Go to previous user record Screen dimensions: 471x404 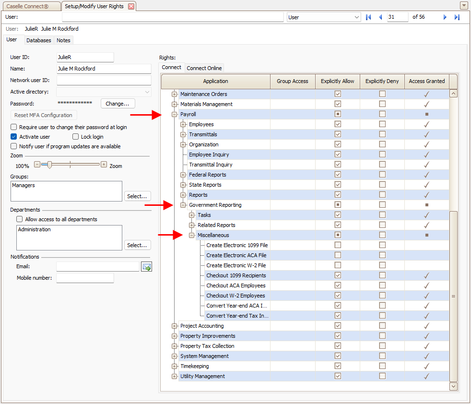380,17
